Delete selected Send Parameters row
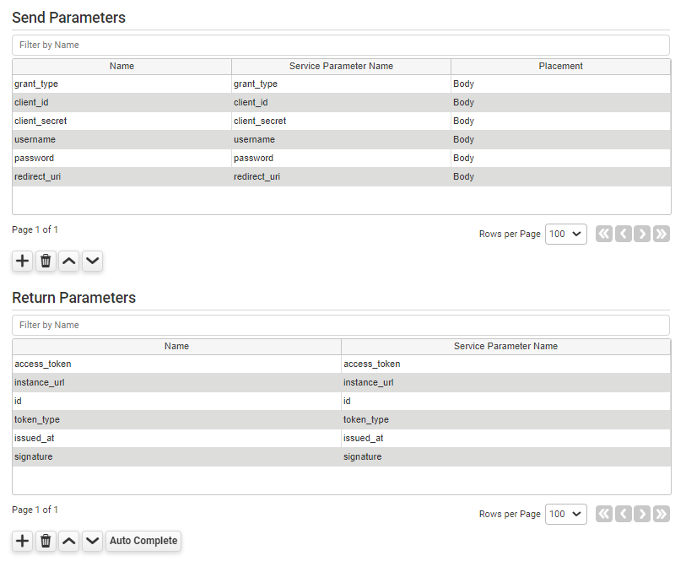The width and height of the screenshot is (686, 572). tap(46, 261)
